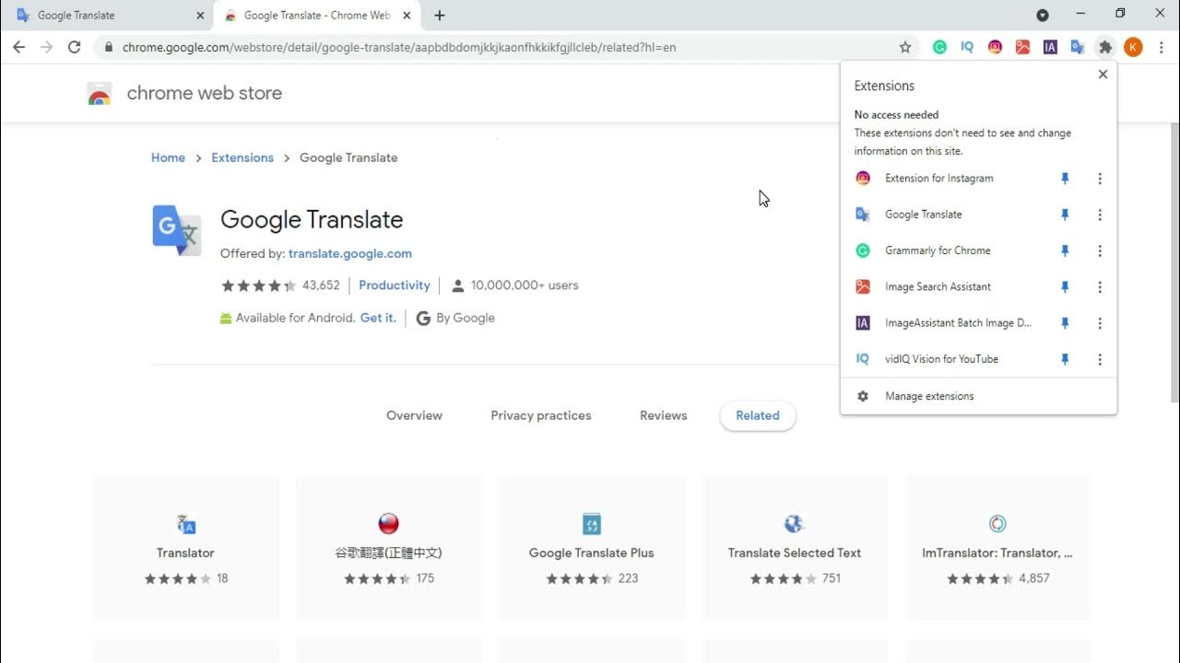Click the Extensions breadcrumb link

coord(242,157)
